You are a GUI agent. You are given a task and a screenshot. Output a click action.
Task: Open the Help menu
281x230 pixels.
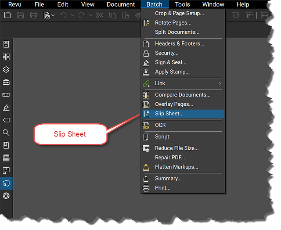[243, 4]
